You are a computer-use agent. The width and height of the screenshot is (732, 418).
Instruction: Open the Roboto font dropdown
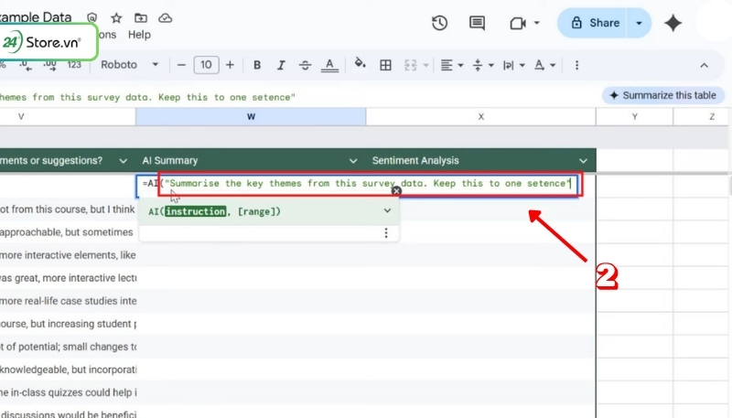pos(129,65)
